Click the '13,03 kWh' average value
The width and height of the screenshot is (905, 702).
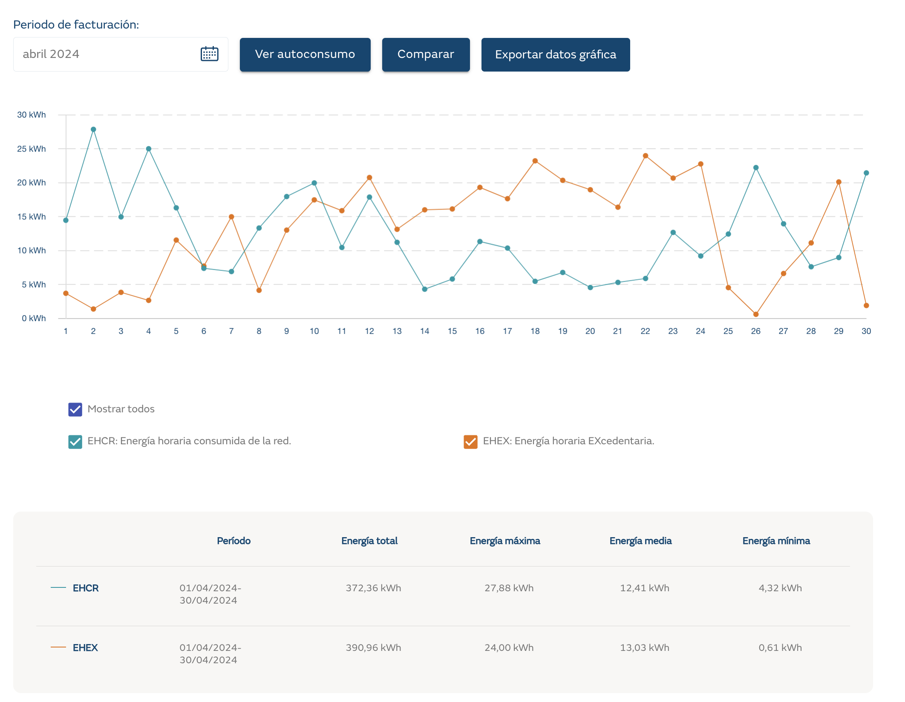[645, 648]
